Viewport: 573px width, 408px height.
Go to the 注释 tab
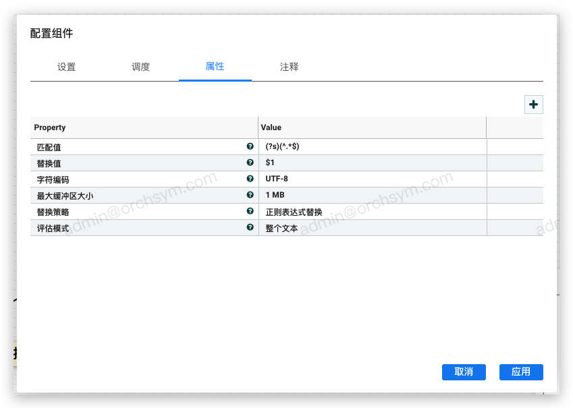pos(289,67)
